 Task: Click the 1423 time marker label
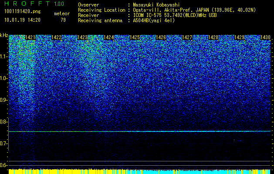[82, 37]
